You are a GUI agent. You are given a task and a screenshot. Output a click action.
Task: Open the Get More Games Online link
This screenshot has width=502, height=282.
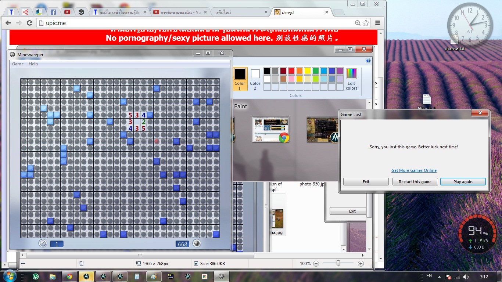[414, 170]
